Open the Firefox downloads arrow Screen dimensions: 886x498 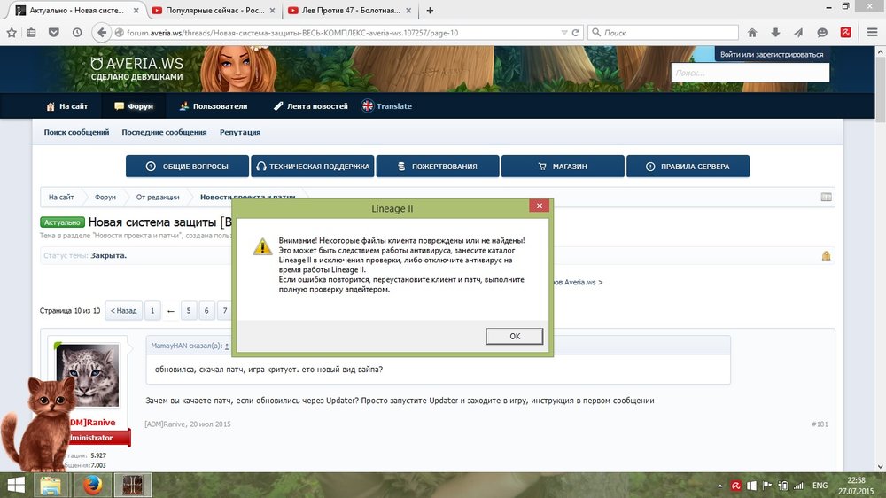click(x=775, y=33)
